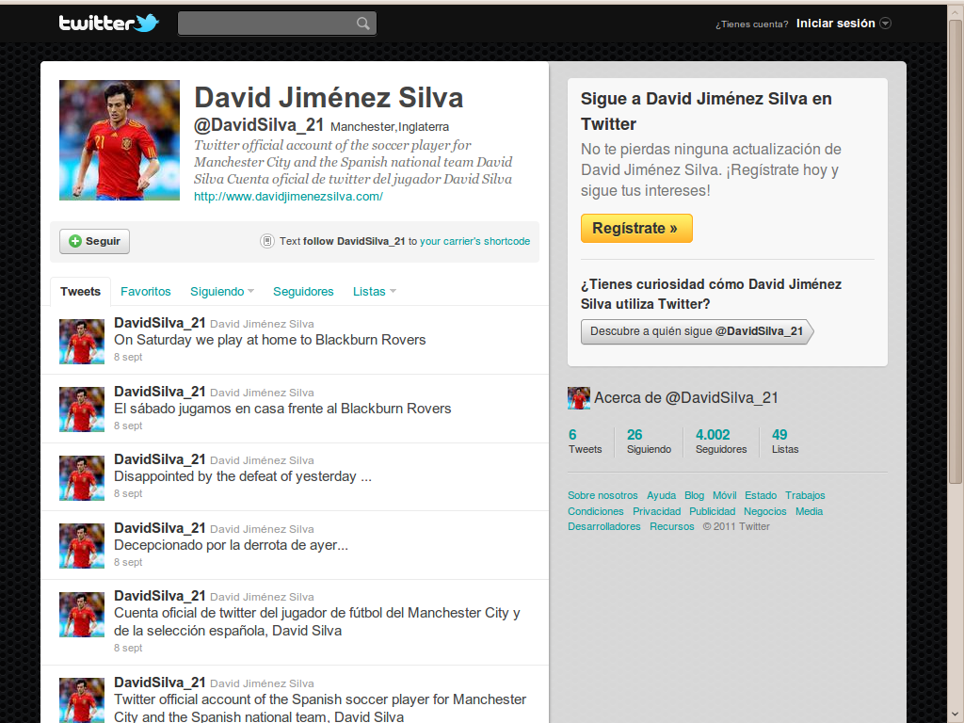Image resolution: width=964 pixels, height=723 pixels.
Task: Open the Iniciar sesión dropdown arrow
Action: (x=883, y=24)
